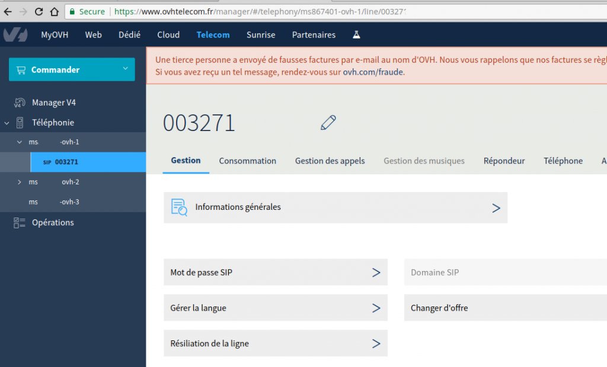This screenshot has height=367, width=607.
Task: Click the OVH logo in the sidebar
Action: click(15, 34)
